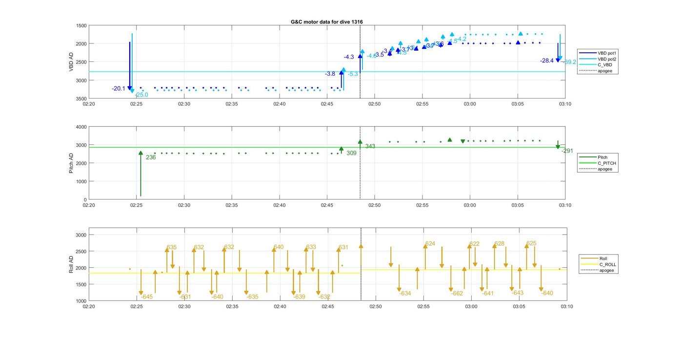The width and height of the screenshot is (683, 338).
Task: Click the light blue arrowhead above -25.0
Action: click(x=132, y=91)
